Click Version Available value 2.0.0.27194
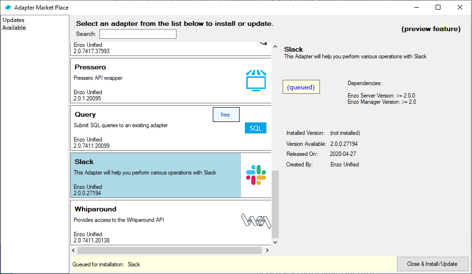The width and height of the screenshot is (472, 274). [344, 144]
